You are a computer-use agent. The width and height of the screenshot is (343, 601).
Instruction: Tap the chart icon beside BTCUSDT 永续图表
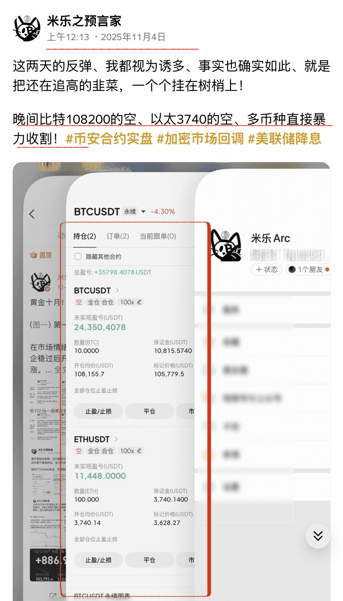(x=53, y=596)
